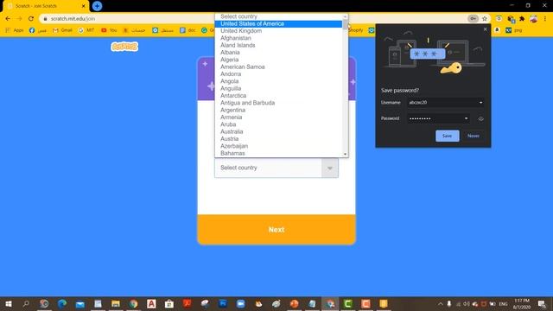Select Aland Islands entry
Viewport: 553px width, 311px height.
tap(278, 45)
